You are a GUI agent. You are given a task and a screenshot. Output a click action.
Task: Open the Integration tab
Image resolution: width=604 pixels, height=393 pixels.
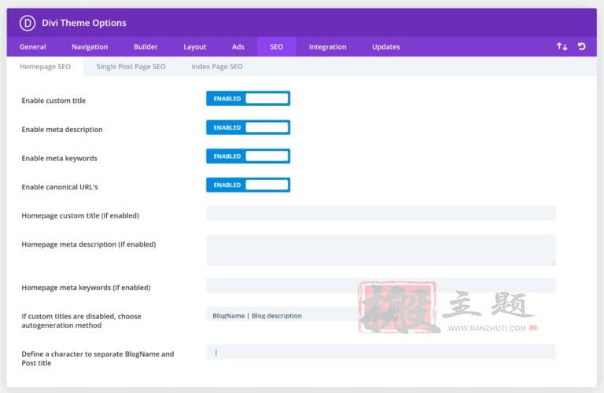point(327,47)
